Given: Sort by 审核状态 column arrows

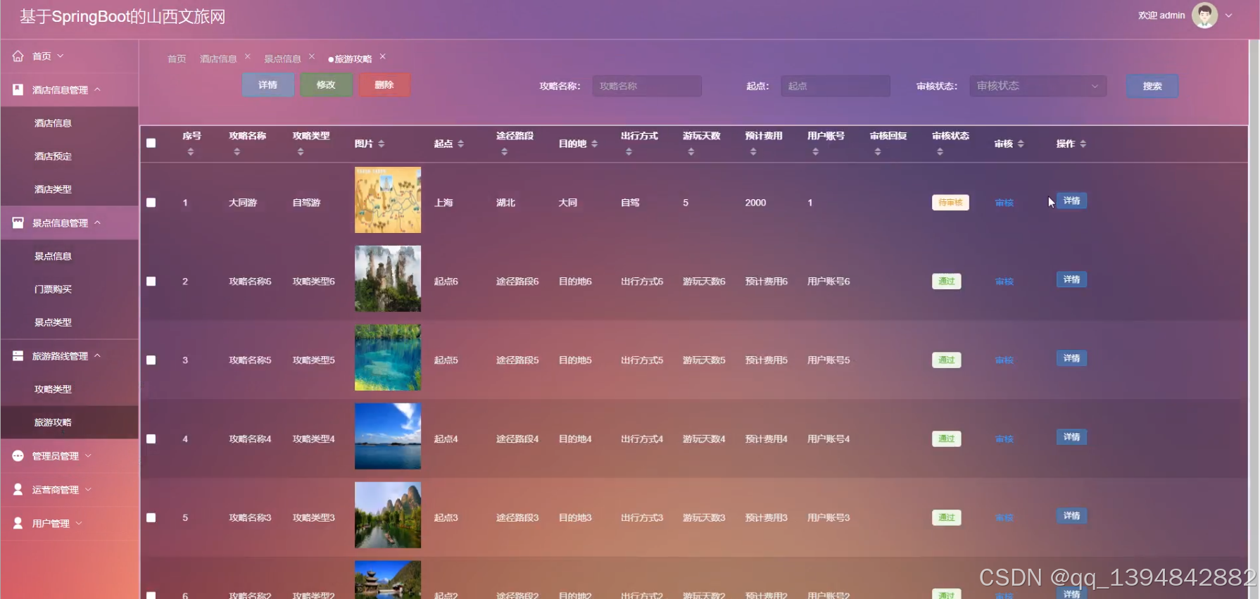Looking at the screenshot, I should (940, 151).
